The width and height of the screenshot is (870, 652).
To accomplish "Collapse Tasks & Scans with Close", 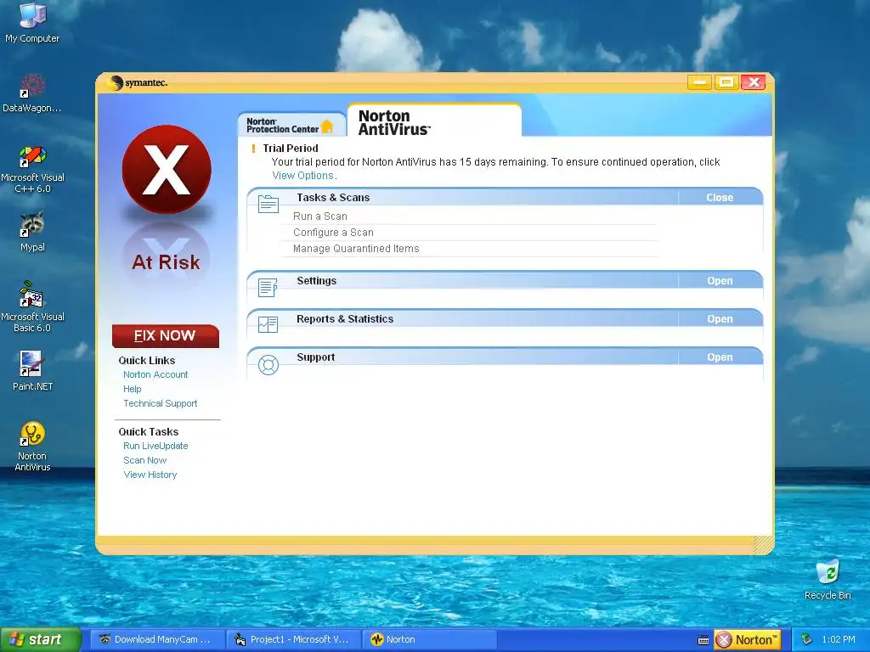I will (720, 197).
